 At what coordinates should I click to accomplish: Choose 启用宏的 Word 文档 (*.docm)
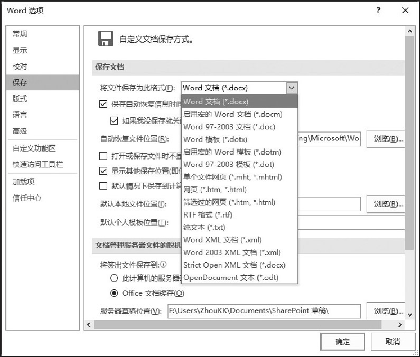pos(239,114)
